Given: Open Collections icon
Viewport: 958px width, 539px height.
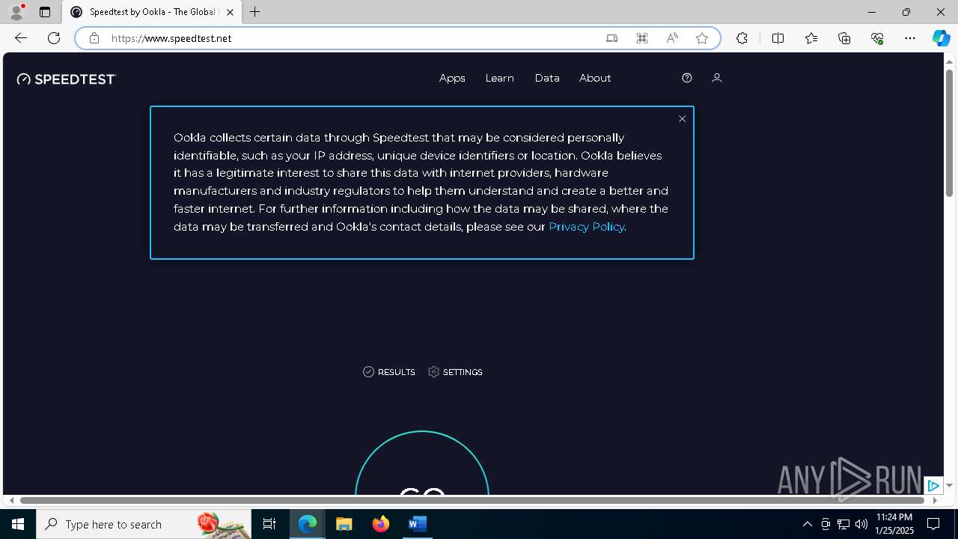Looking at the screenshot, I should tap(844, 38).
